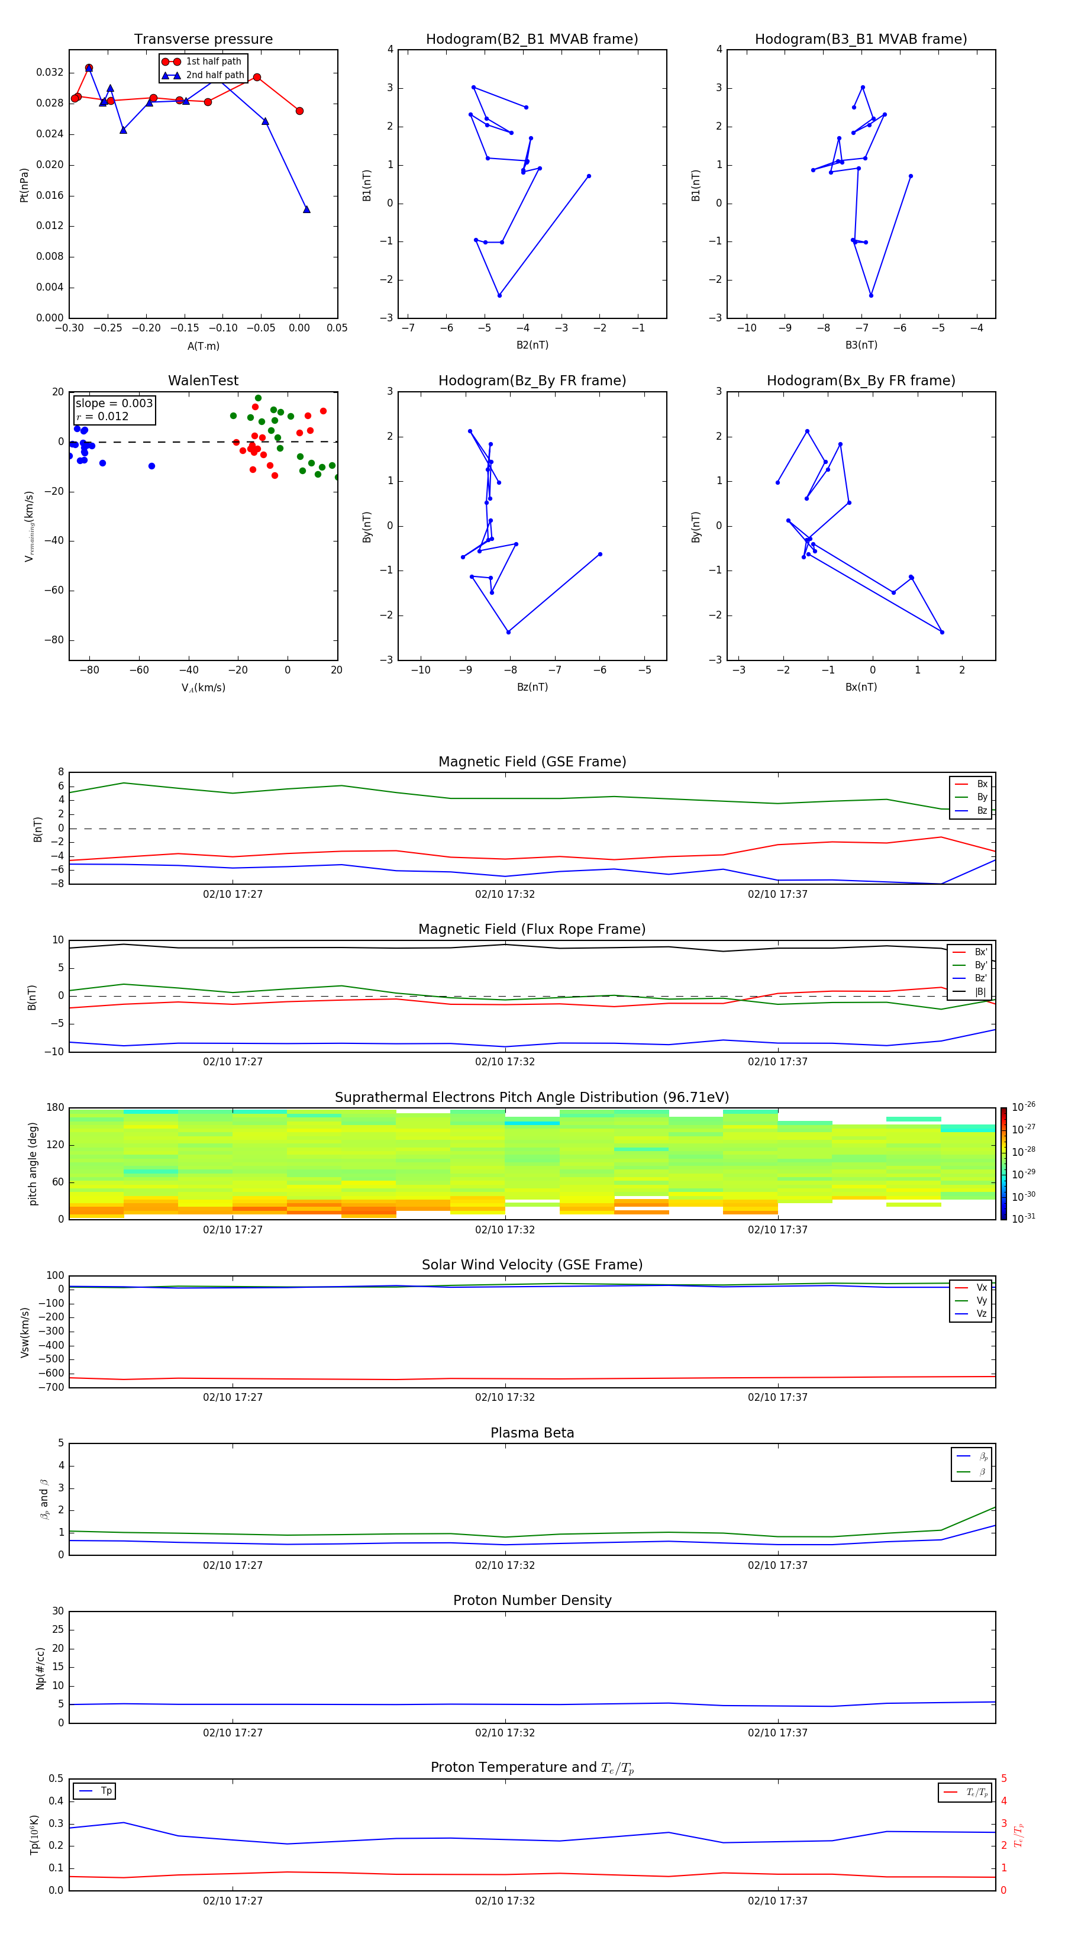The height and width of the screenshot is (1953, 1065).
Task: Click the red Te/Tp right-side axis label
Action: (1019, 1835)
